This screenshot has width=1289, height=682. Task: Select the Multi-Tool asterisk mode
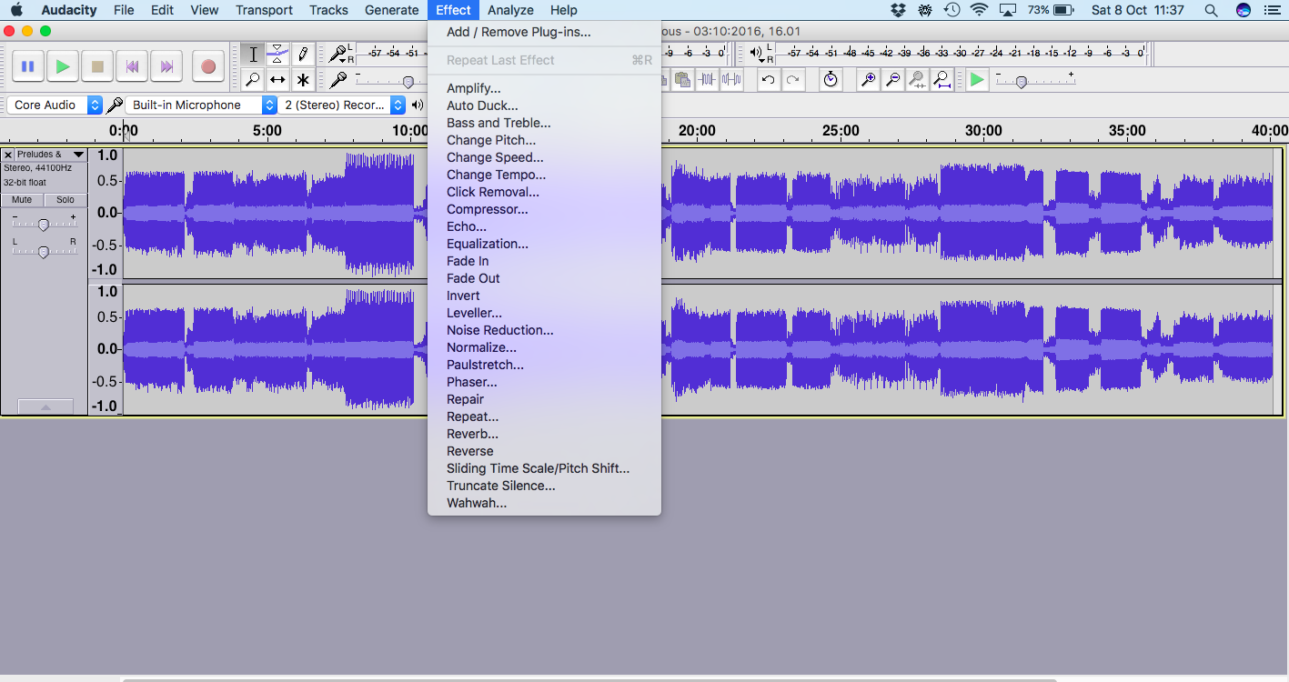point(303,80)
